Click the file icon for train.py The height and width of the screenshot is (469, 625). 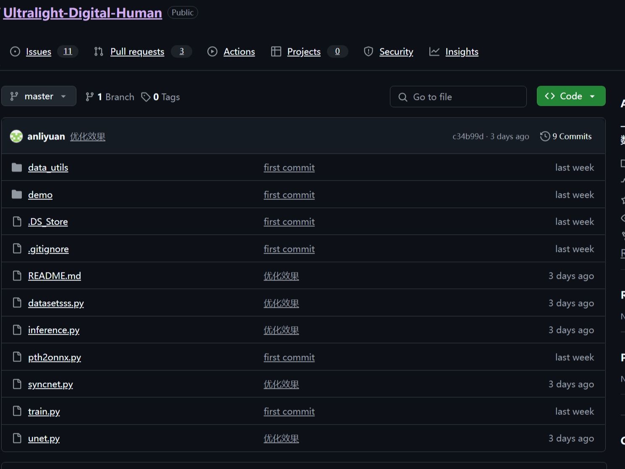[17, 411]
